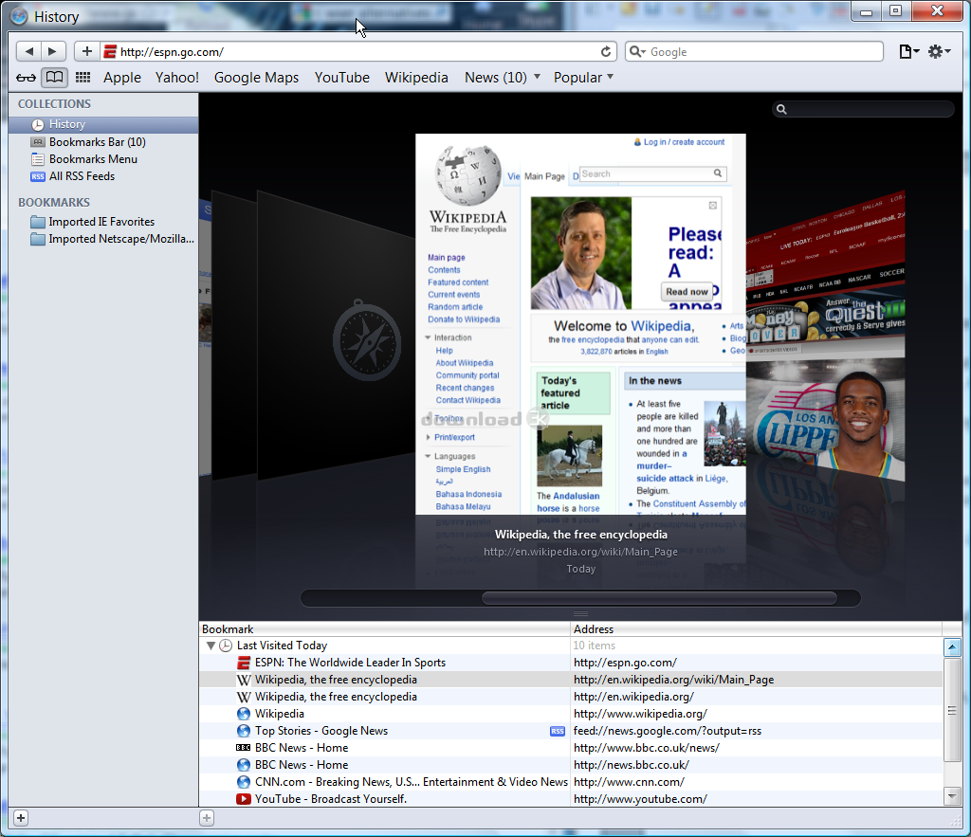
Task: Collapse the Last Visited Today group
Action: (211, 646)
